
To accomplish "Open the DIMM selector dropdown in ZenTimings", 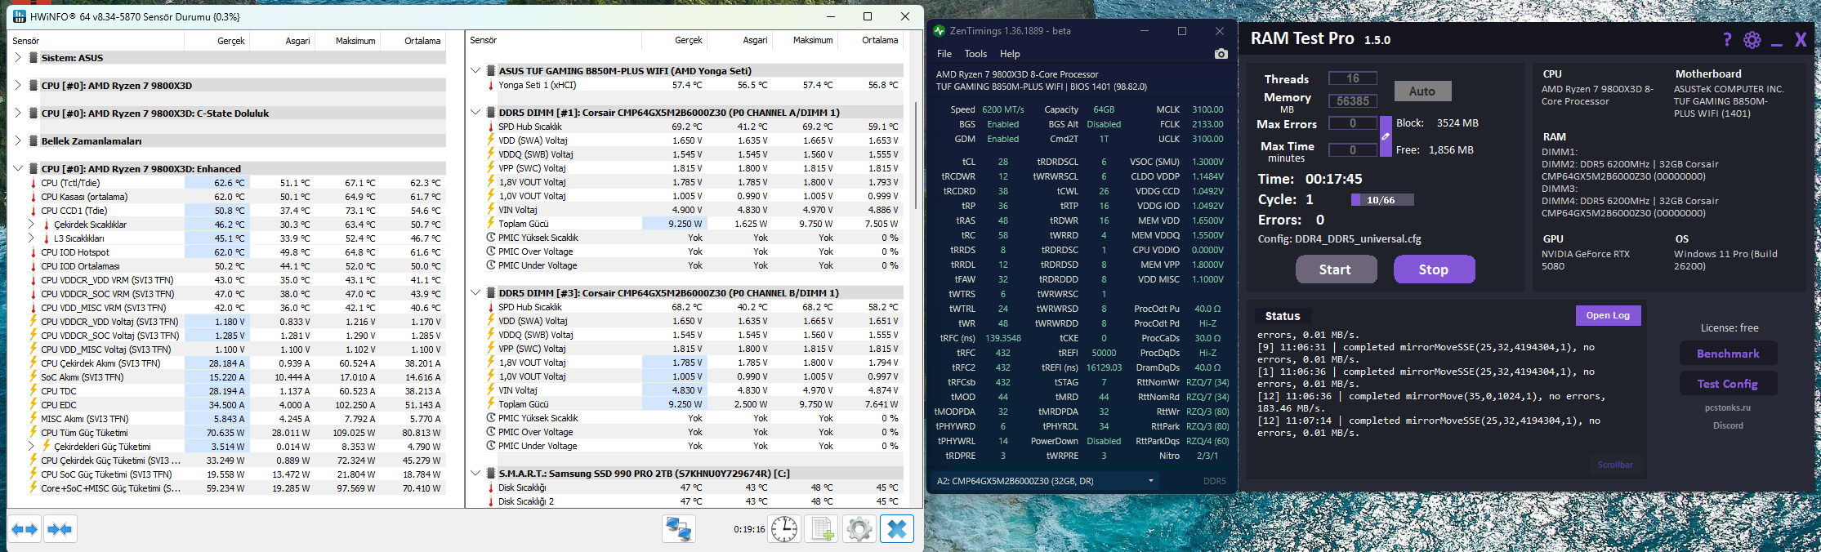I will pyautogui.click(x=1044, y=481).
